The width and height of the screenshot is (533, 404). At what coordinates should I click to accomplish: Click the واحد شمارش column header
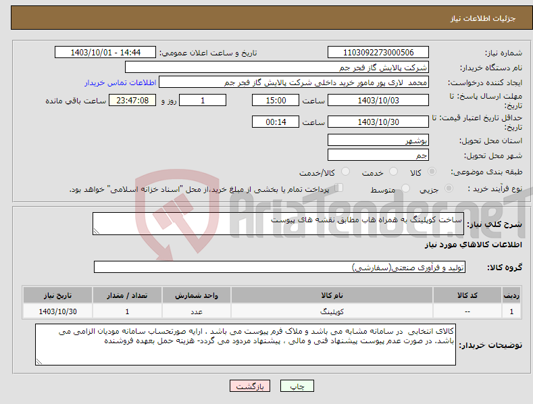(197, 295)
